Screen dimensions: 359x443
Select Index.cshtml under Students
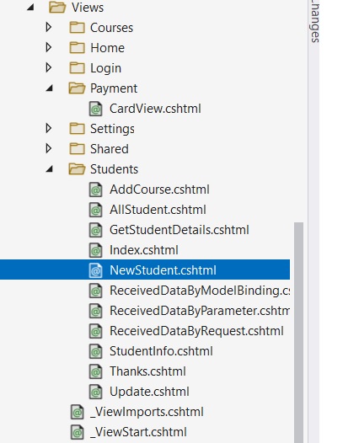tap(143, 250)
